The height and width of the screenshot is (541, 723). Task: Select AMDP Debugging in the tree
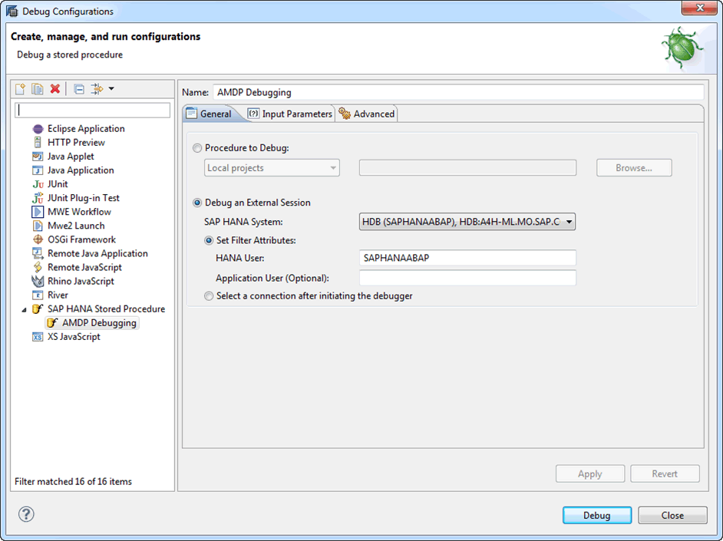click(99, 323)
